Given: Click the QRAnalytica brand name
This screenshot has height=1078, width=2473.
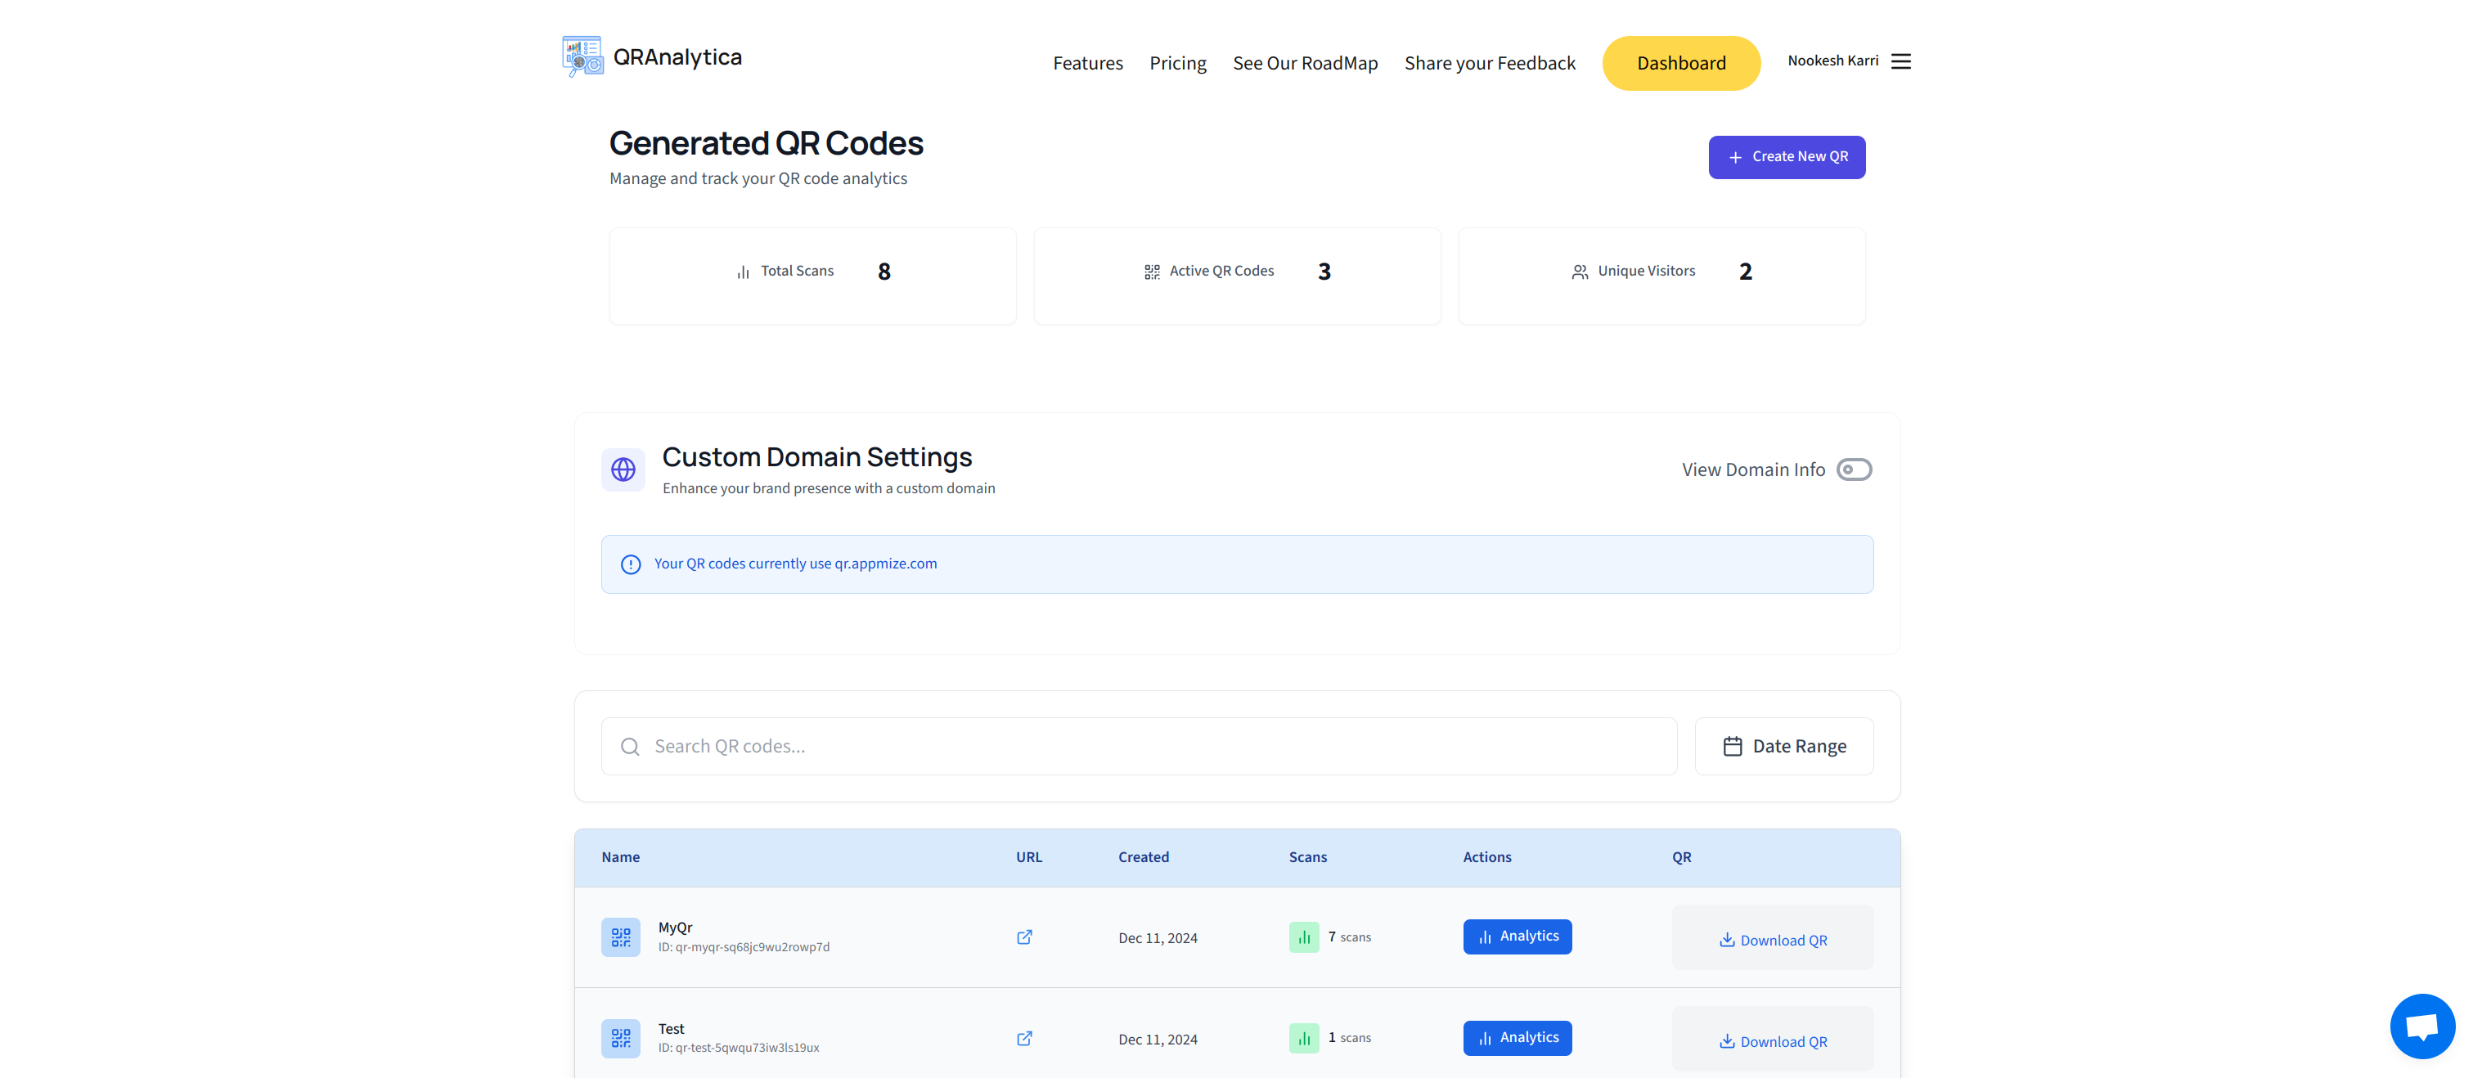Looking at the screenshot, I should [x=678, y=57].
